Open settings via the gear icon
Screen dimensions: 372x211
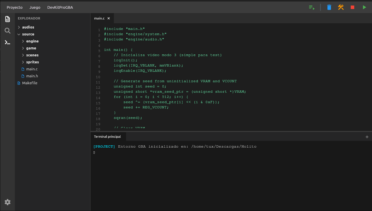click(8, 202)
